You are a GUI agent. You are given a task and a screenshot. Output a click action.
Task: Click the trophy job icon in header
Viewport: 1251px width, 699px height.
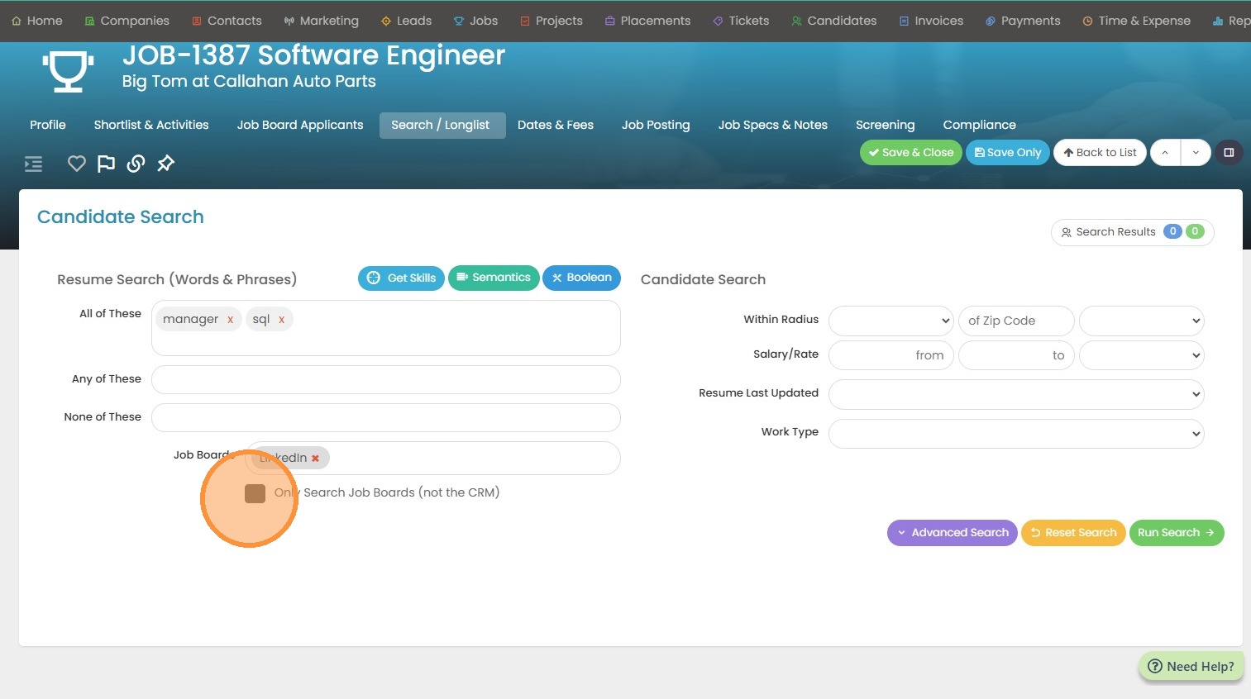tap(68, 71)
